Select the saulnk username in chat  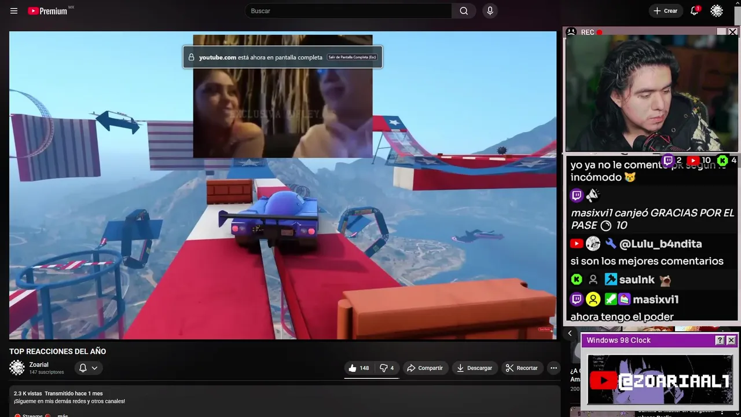click(637, 280)
